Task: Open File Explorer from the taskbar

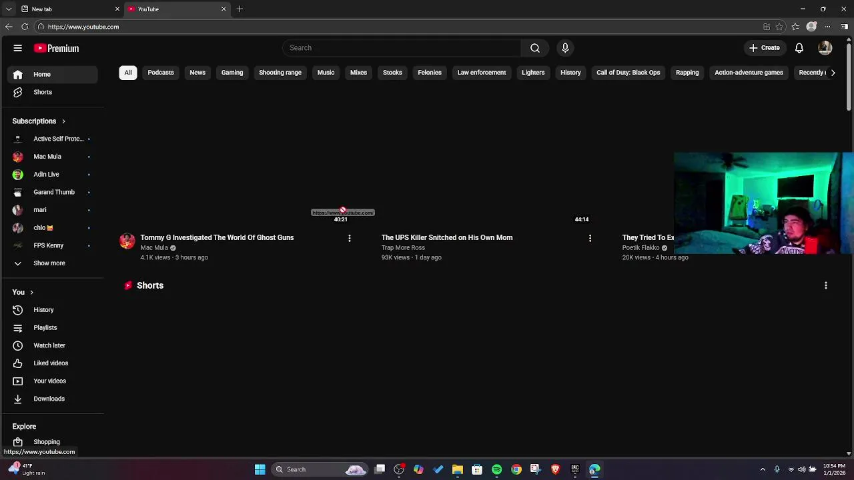Action: point(458,469)
